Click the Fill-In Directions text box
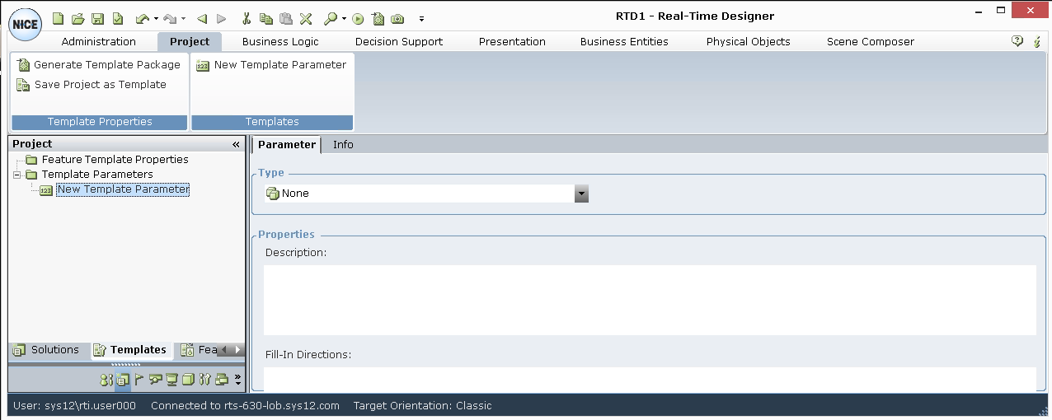 coord(650,380)
